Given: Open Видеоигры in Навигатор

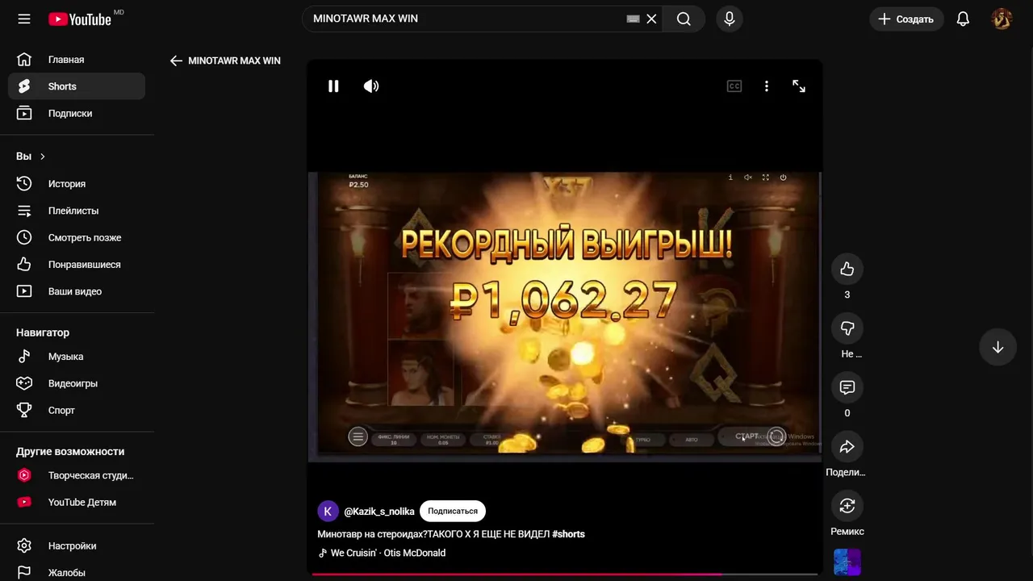Looking at the screenshot, I should 77,383.
